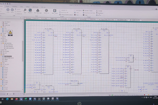The image size is (158, 105).
Task: Click the Undo icon in the ribbon
Action: (x=8, y=10)
